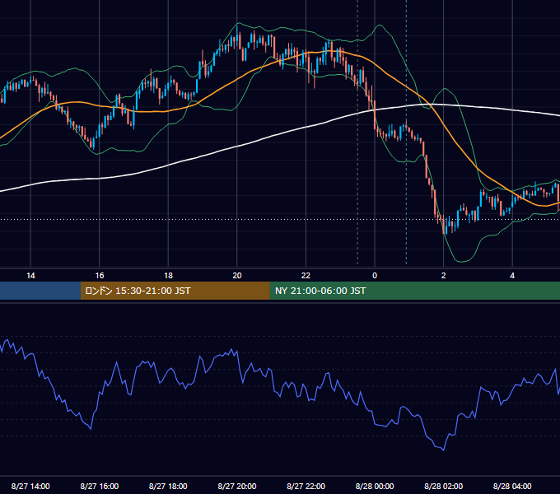Click the 14 hour label on the time axis
This screenshot has width=560, height=494.
[30, 276]
